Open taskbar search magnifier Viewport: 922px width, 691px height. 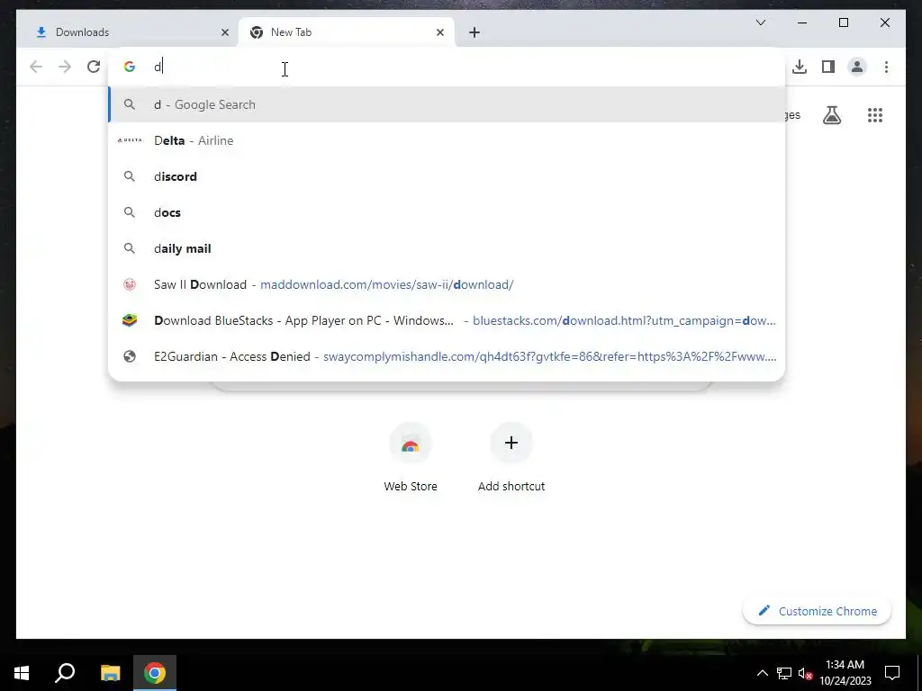click(x=65, y=673)
